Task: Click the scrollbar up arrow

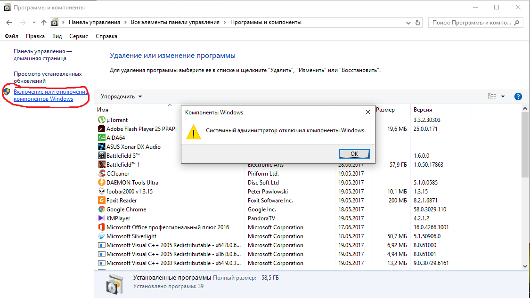Action: tap(525, 108)
